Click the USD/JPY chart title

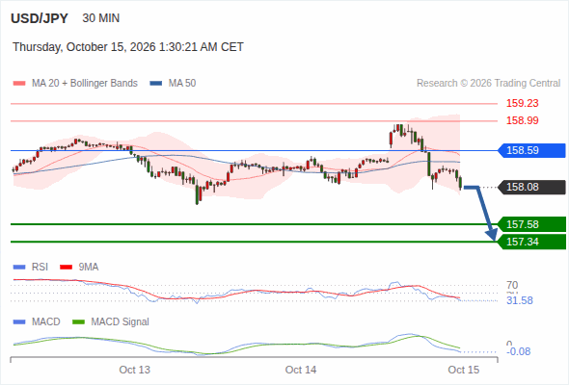[40, 18]
